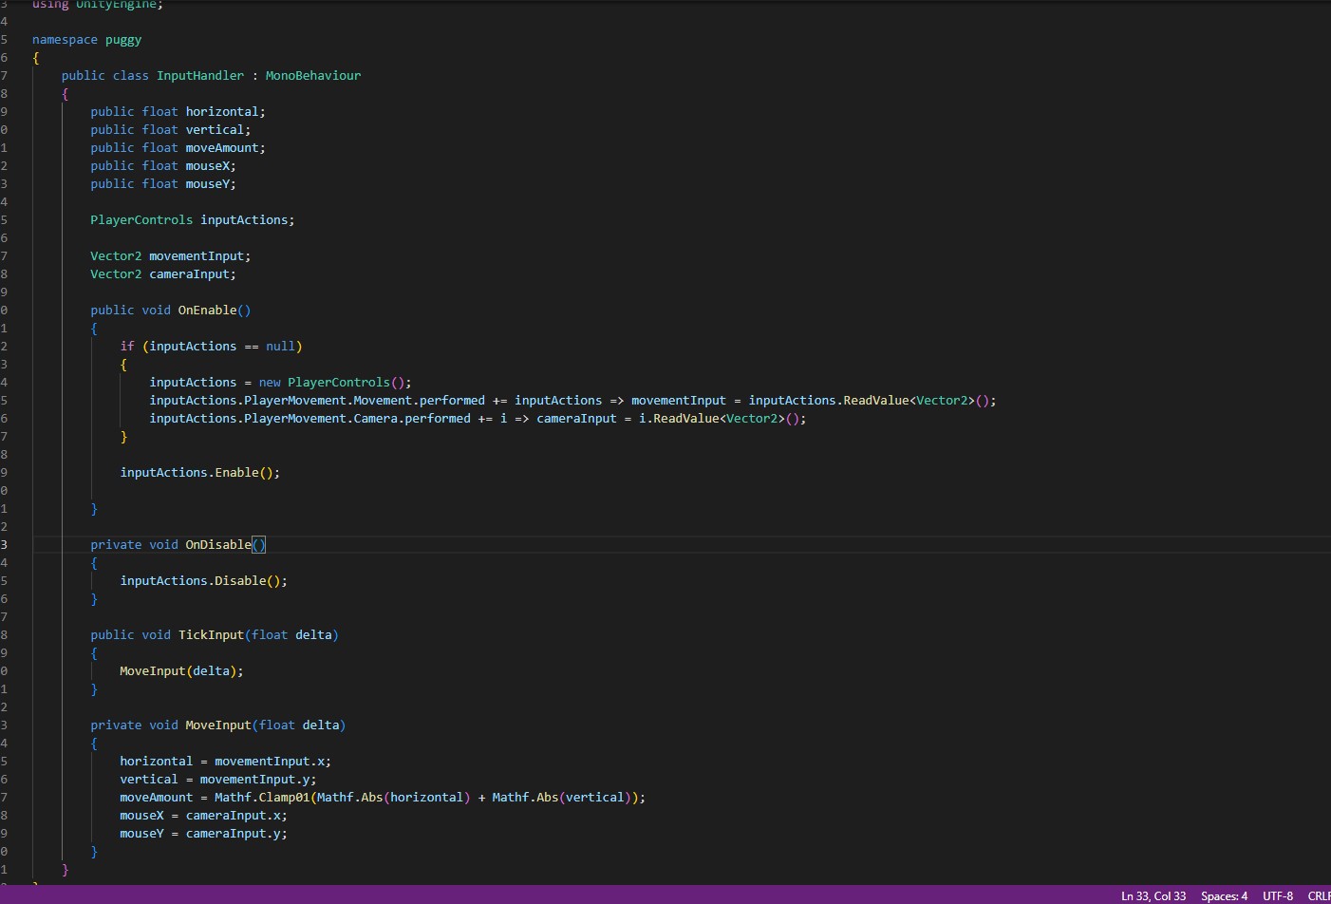Image resolution: width=1331 pixels, height=904 pixels.
Task: Click 'Mathf.Clamp01' in the moveAmount line
Action: coord(262,798)
